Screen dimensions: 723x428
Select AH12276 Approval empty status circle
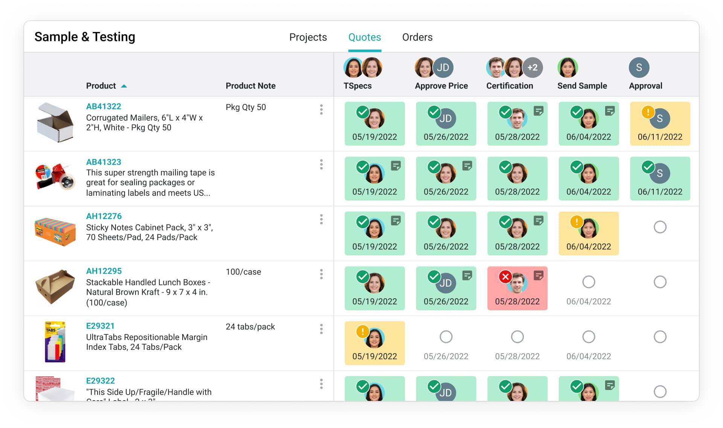[660, 227]
